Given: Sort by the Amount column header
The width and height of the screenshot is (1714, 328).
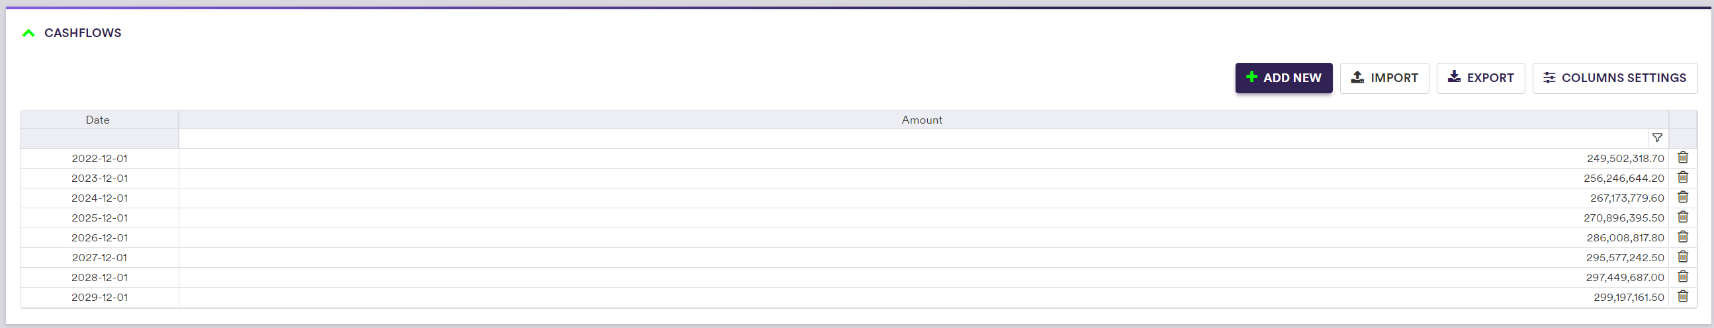Looking at the screenshot, I should (x=922, y=120).
